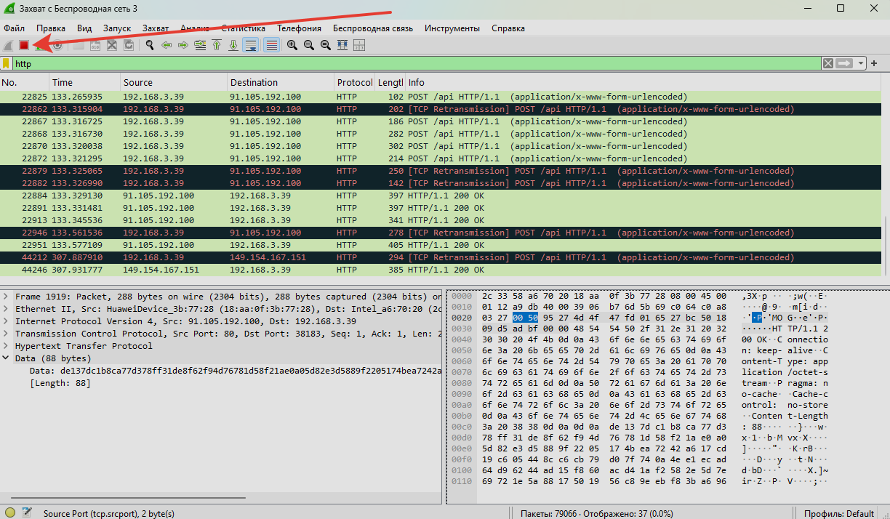Open the Инструменты menu

452,28
